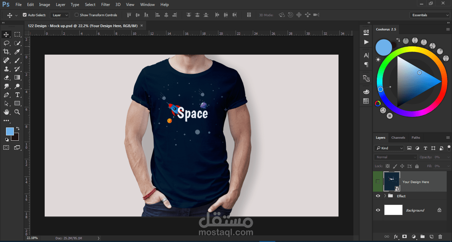Click the delete layer trash icon

pyautogui.click(x=440, y=236)
